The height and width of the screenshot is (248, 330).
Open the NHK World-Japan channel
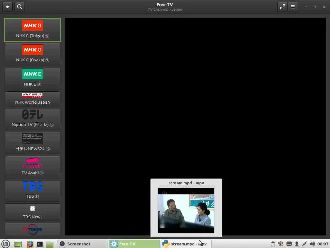(33, 99)
